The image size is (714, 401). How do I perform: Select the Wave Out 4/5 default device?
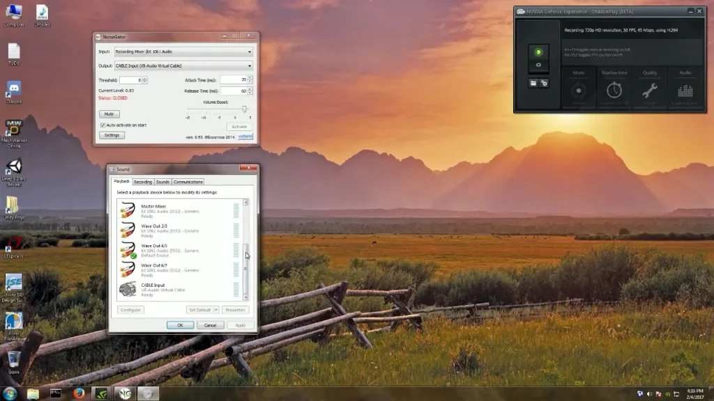(x=174, y=251)
